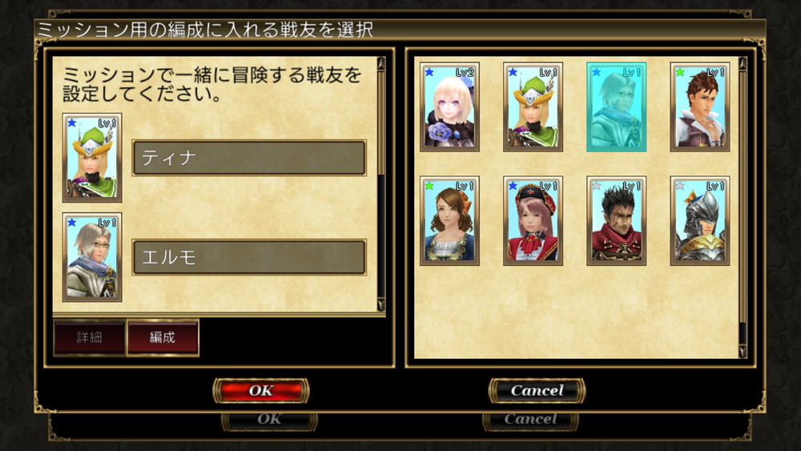
Task: Click left panel scrollbar down arrow
Action: (381, 305)
